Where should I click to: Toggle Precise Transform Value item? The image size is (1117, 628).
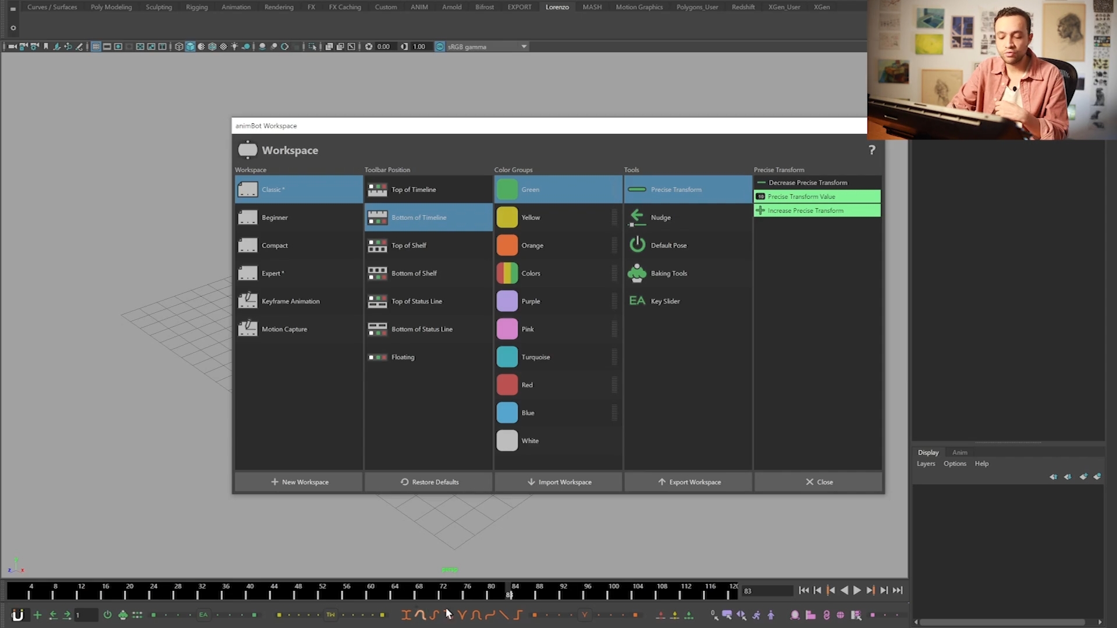click(817, 197)
